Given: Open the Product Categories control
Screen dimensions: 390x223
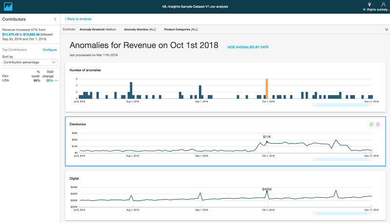Looking at the screenshot, I should pos(181,29).
